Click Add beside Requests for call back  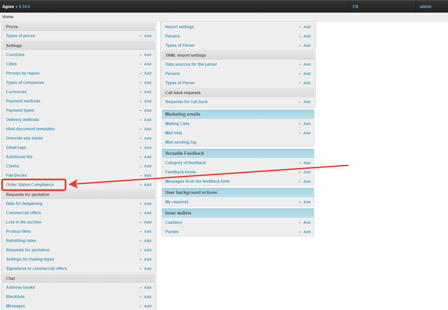click(x=307, y=102)
